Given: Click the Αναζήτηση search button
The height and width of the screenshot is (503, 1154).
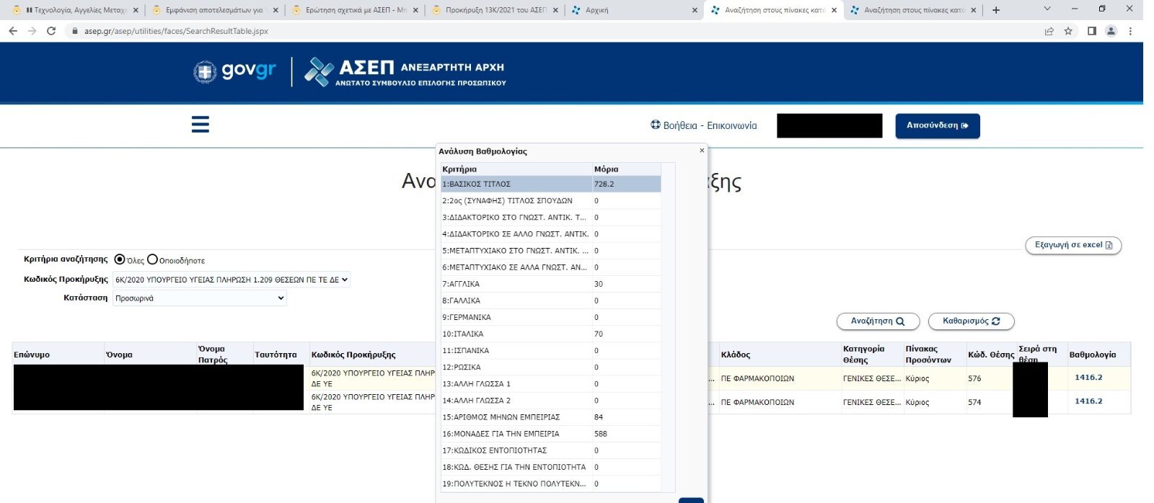Looking at the screenshot, I should 878,321.
